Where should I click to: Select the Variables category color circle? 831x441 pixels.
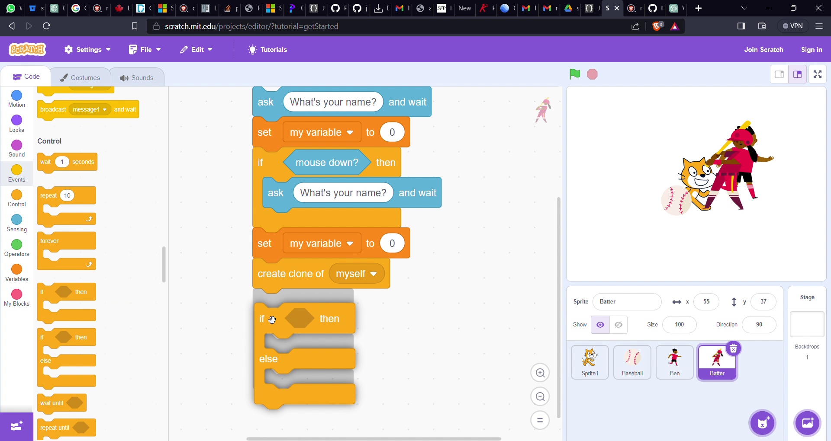click(17, 269)
